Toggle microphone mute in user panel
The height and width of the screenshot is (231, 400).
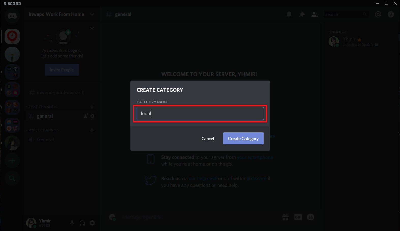point(72,223)
